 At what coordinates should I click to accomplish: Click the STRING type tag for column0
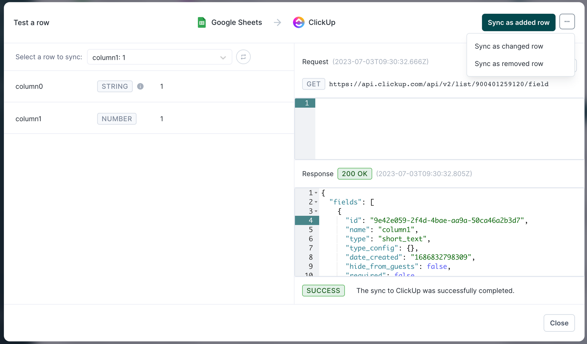tap(115, 86)
